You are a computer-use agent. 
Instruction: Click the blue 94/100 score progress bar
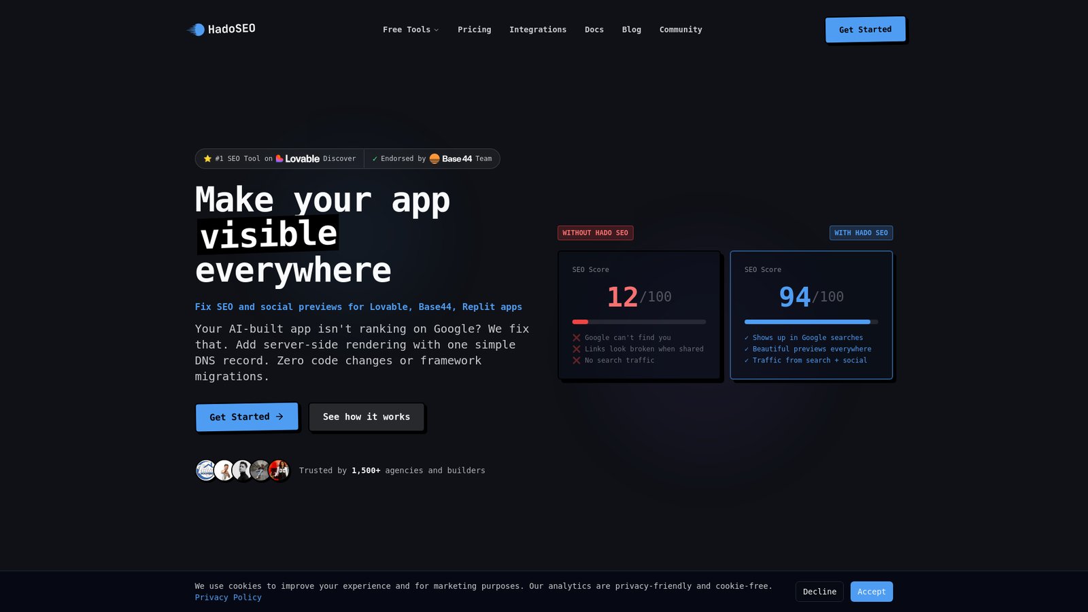click(x=811, y=322)
